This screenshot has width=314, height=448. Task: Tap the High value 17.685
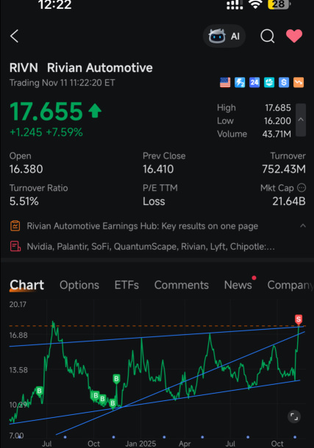point(278,108)
